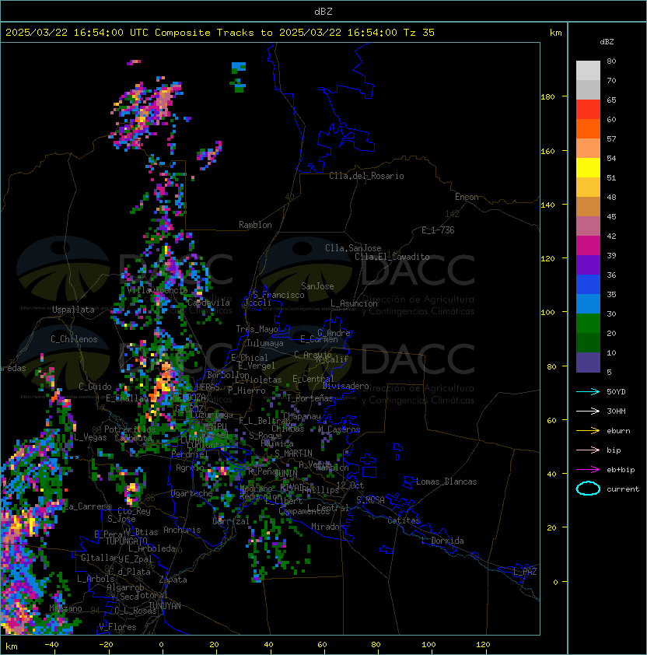The height and width of the screenshot is (655, 647).
Task: Click the 'dBZ' label above the color scale
Action: pyautogui.click(x=607, y=42)
